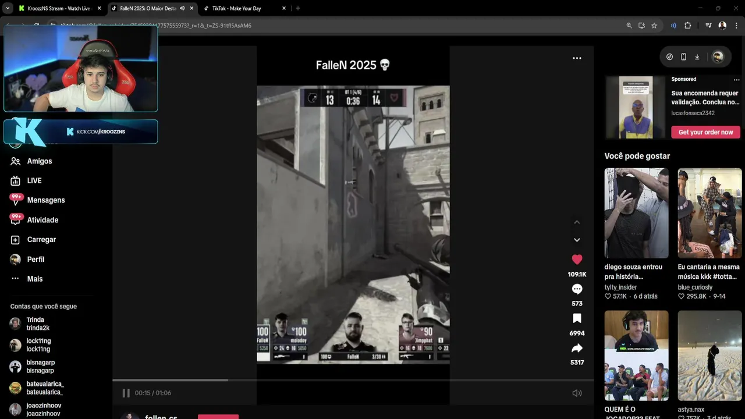Bookmark this page with the star icon

pyautogui.click(x=654, y=26)
